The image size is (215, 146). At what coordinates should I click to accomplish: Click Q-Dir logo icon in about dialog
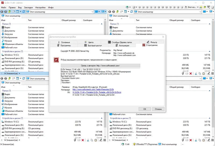[x=56, y=60]
